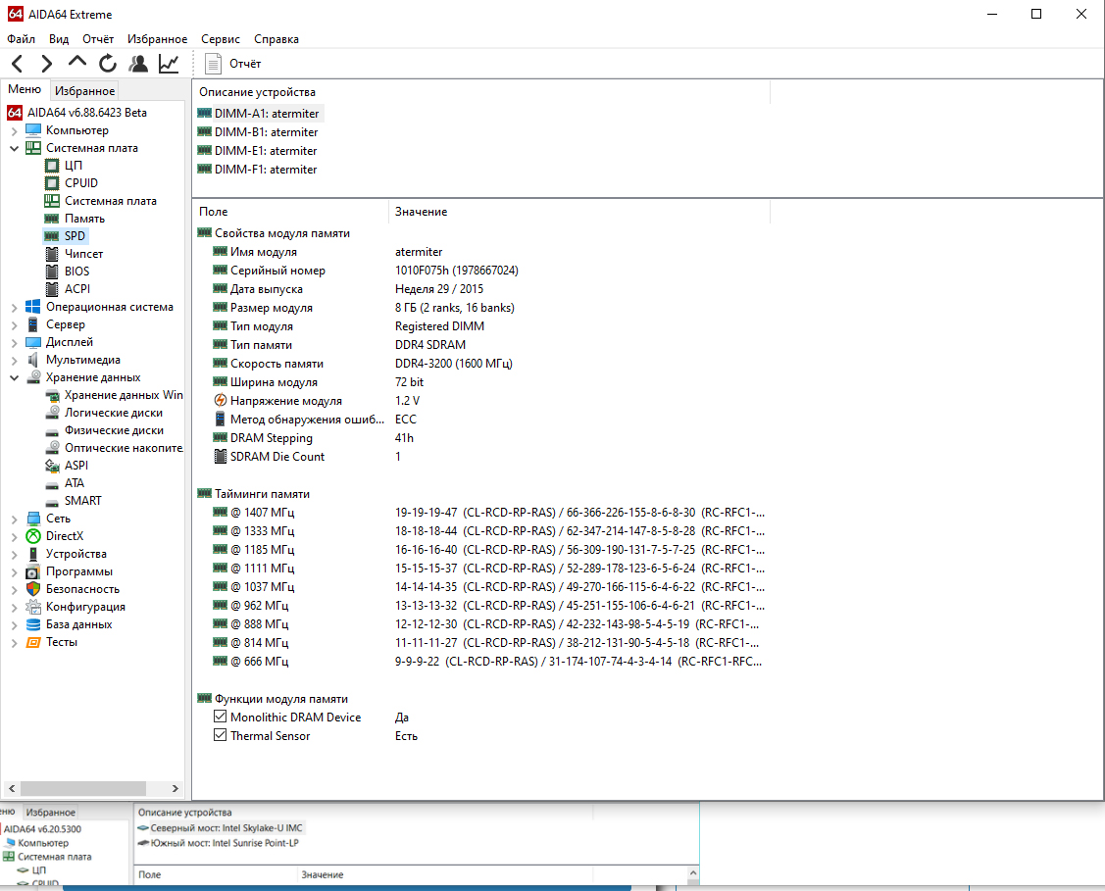
Task: Open Чипсет in the sidebar tree
Action: 84,254
